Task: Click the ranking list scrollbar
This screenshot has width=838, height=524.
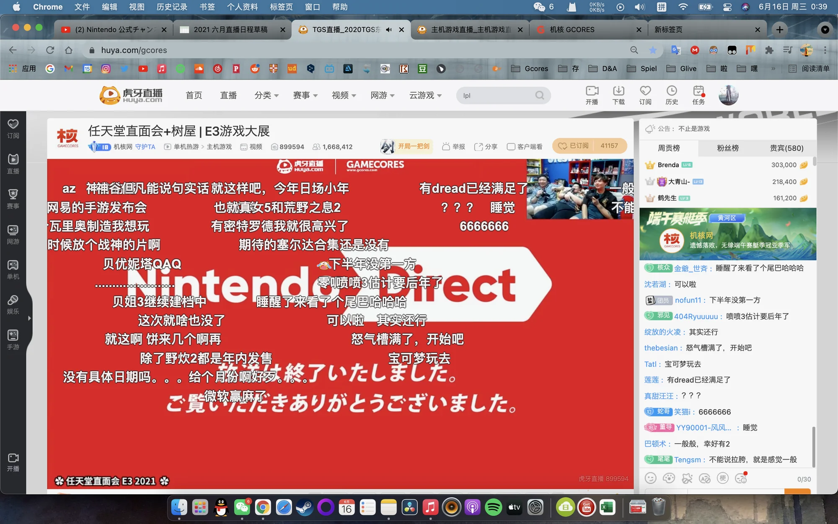Action: 814,161
